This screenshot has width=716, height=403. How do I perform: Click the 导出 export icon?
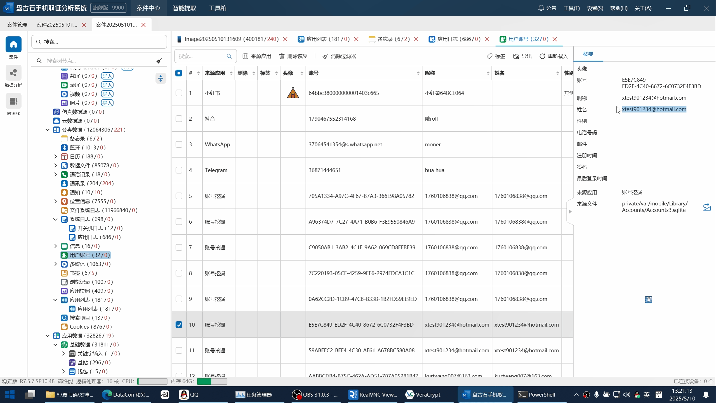point(516,56)
